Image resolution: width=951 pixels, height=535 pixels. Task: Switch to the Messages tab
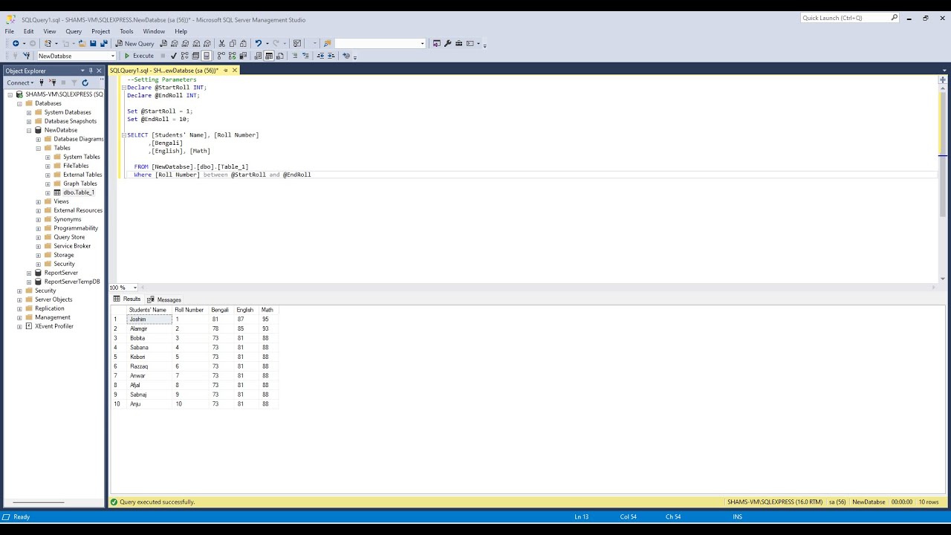(164, 299)
